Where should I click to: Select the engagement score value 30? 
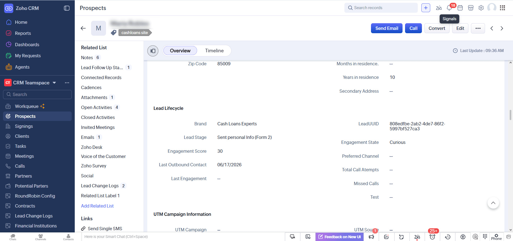(220, 151)
